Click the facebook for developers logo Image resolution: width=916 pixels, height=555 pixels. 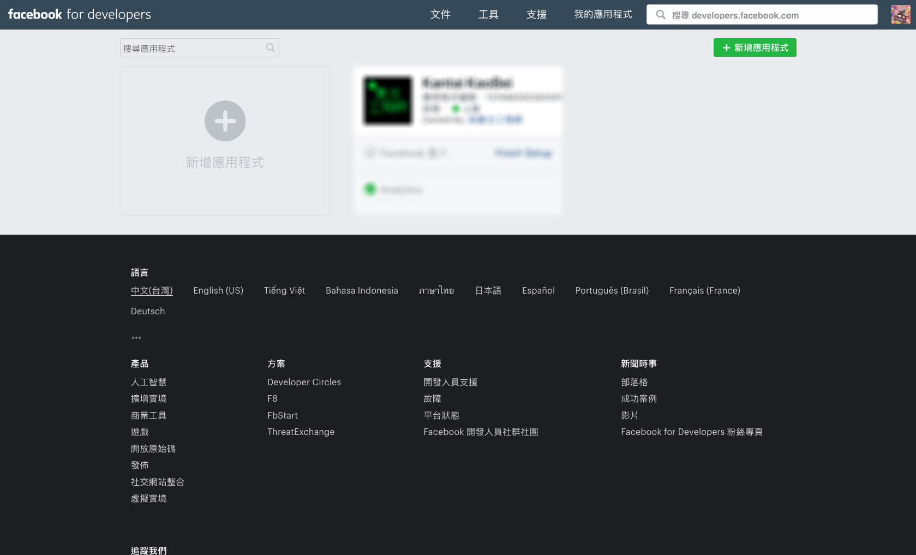80,14
